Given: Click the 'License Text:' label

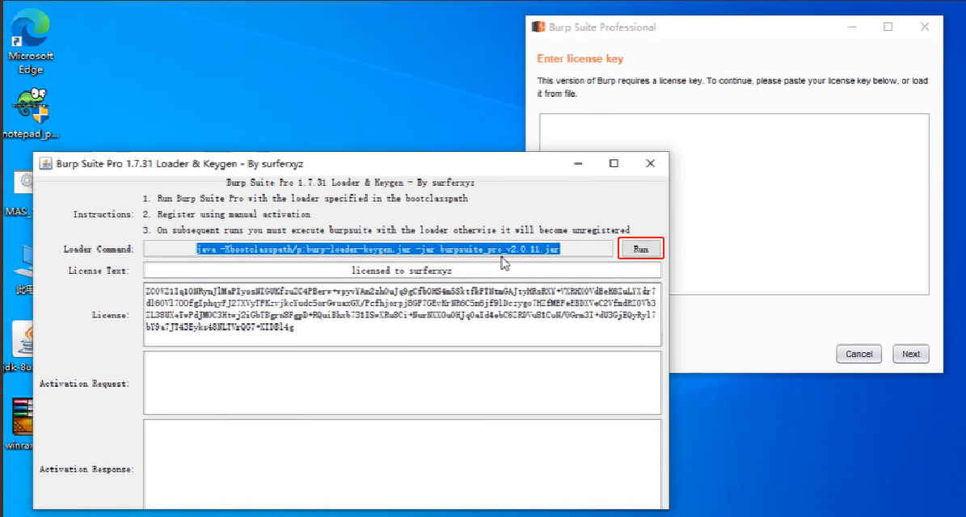Looking at the screenshot, I should (99, 270).
